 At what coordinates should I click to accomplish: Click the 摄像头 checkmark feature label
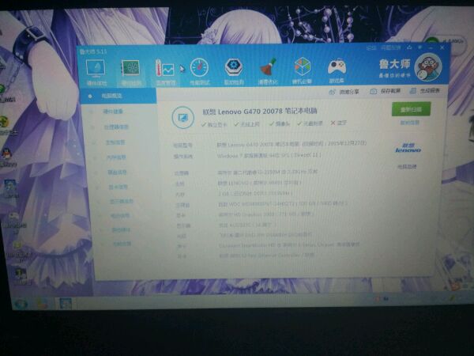pos(280,124)
